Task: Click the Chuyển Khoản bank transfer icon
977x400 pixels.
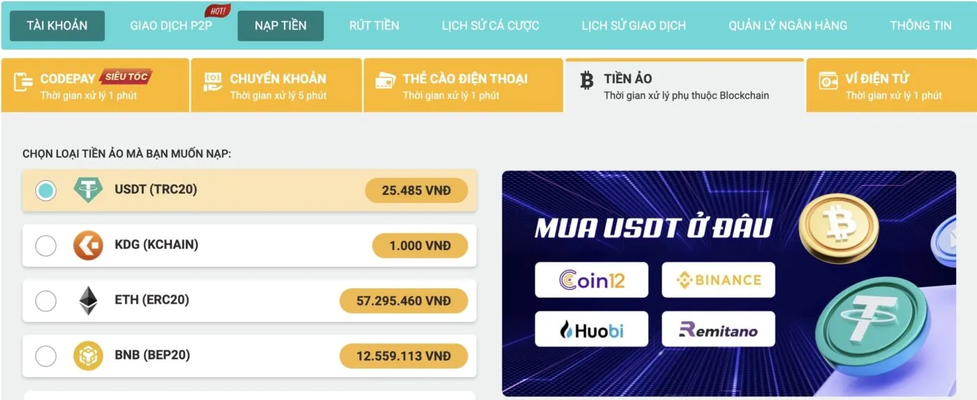Action: [212, 82]
